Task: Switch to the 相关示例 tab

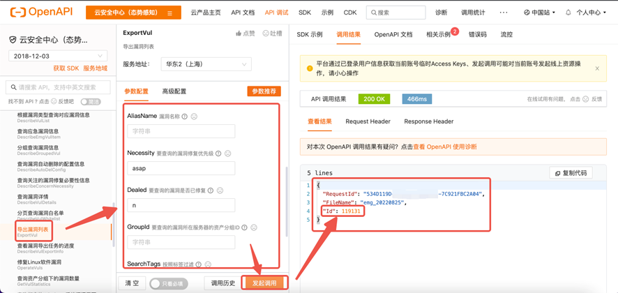Action: (x=438, y=34)
